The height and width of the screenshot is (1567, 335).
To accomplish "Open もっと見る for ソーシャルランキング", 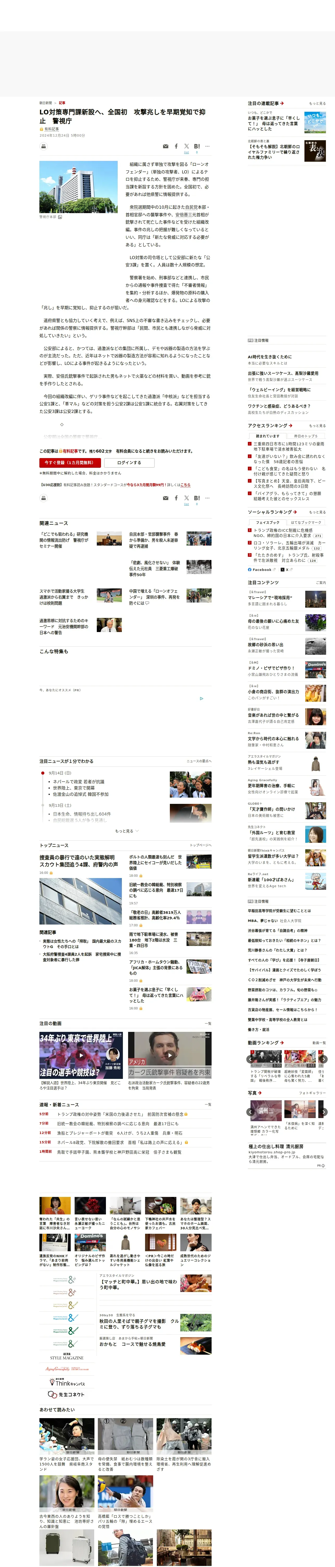I will click(x=317, y=512).
